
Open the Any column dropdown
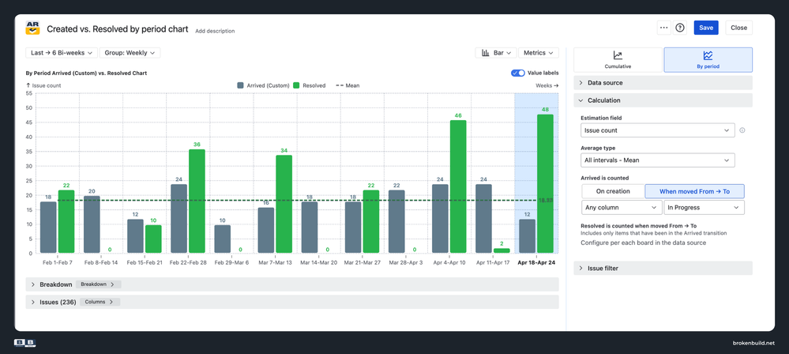622,207
